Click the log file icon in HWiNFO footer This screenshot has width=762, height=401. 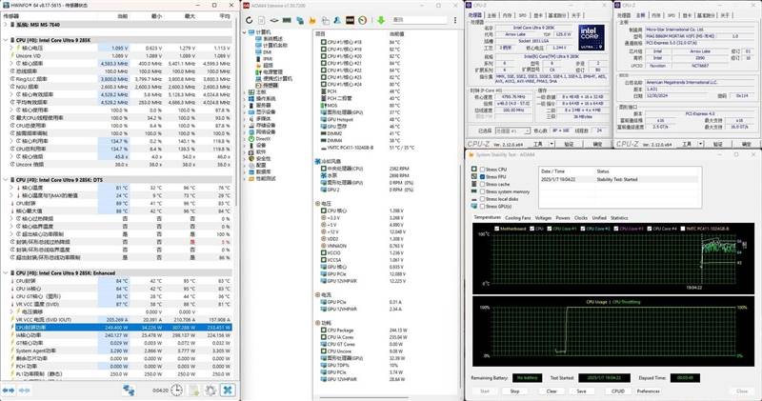pyautogui.click(x=194, y=390)
